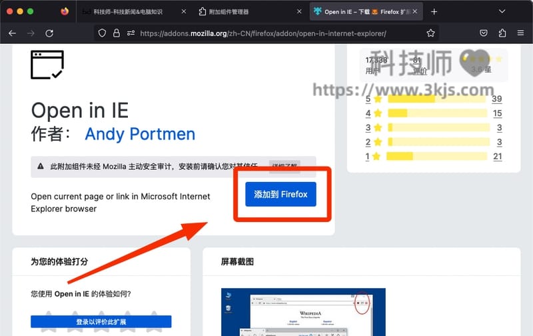The image size is (533, 336).
Task: Filter reviews by 1 star link
Action: point(368,156)
